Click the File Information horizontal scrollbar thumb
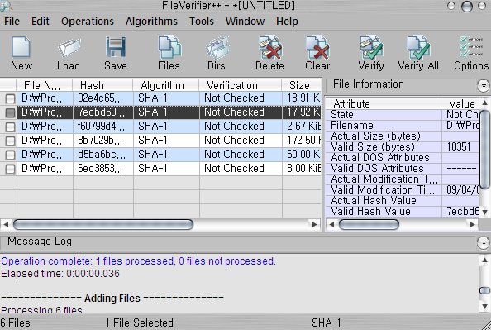 pos(369,224)
